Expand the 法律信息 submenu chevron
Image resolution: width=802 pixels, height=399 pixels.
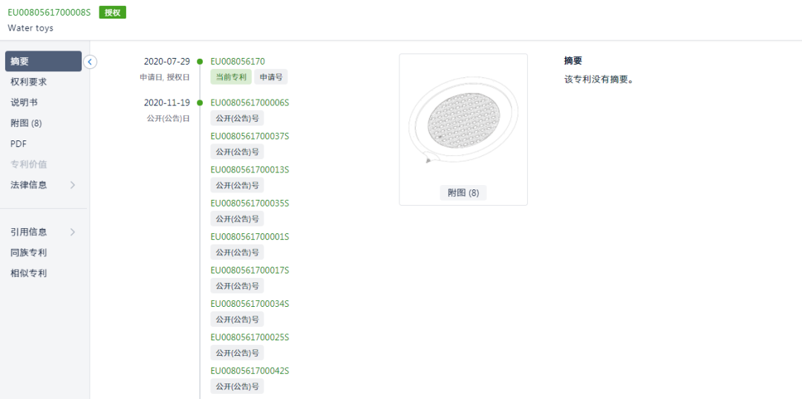(x=73, y=185)
